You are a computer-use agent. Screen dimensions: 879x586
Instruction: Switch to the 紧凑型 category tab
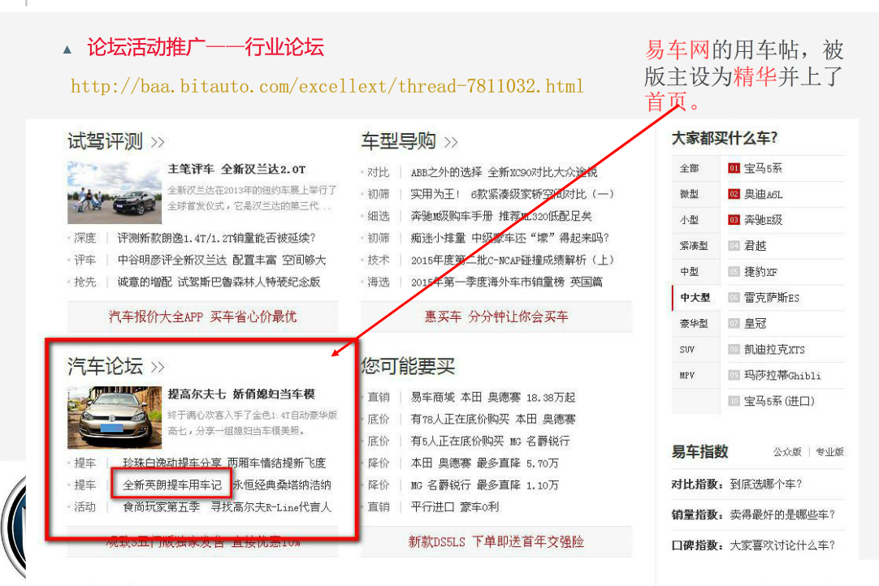point(694,246)
